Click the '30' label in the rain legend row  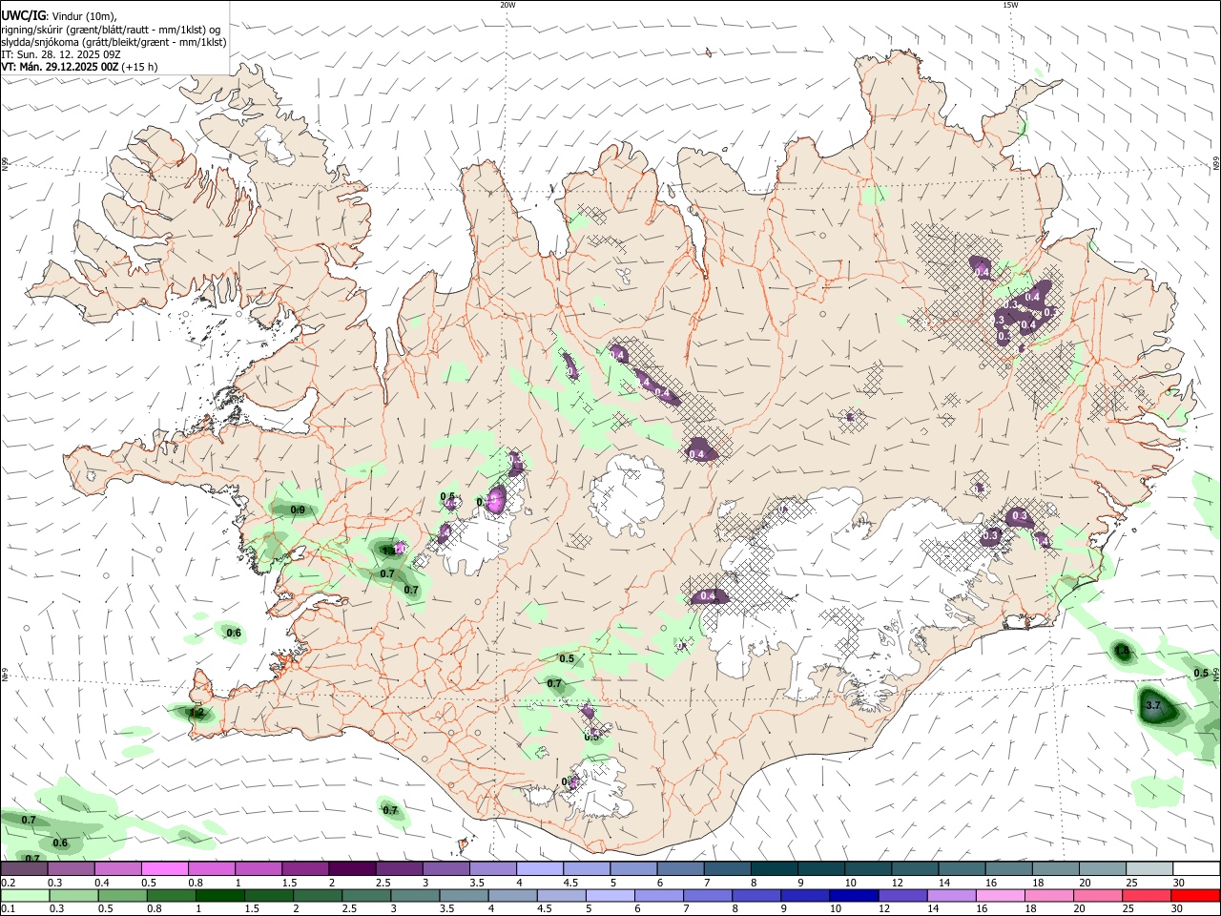tap(1177, 909)
